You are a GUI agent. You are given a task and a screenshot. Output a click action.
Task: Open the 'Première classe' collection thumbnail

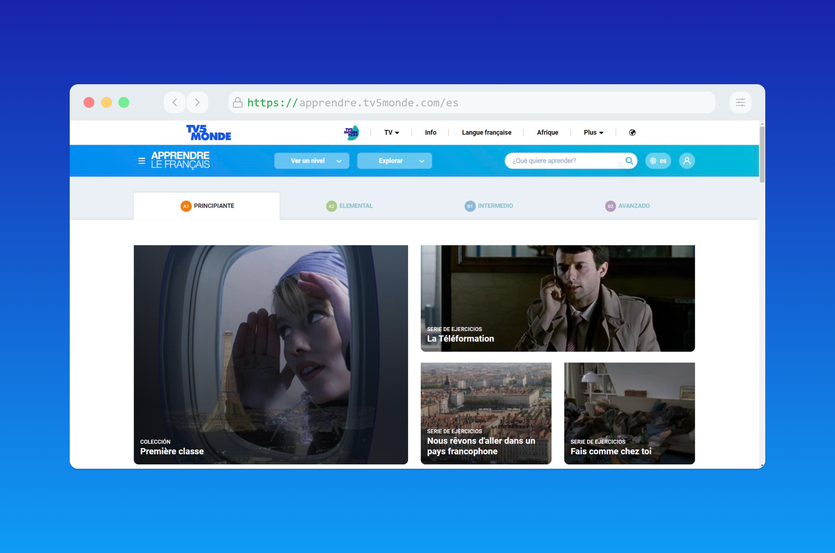point(271,354)
